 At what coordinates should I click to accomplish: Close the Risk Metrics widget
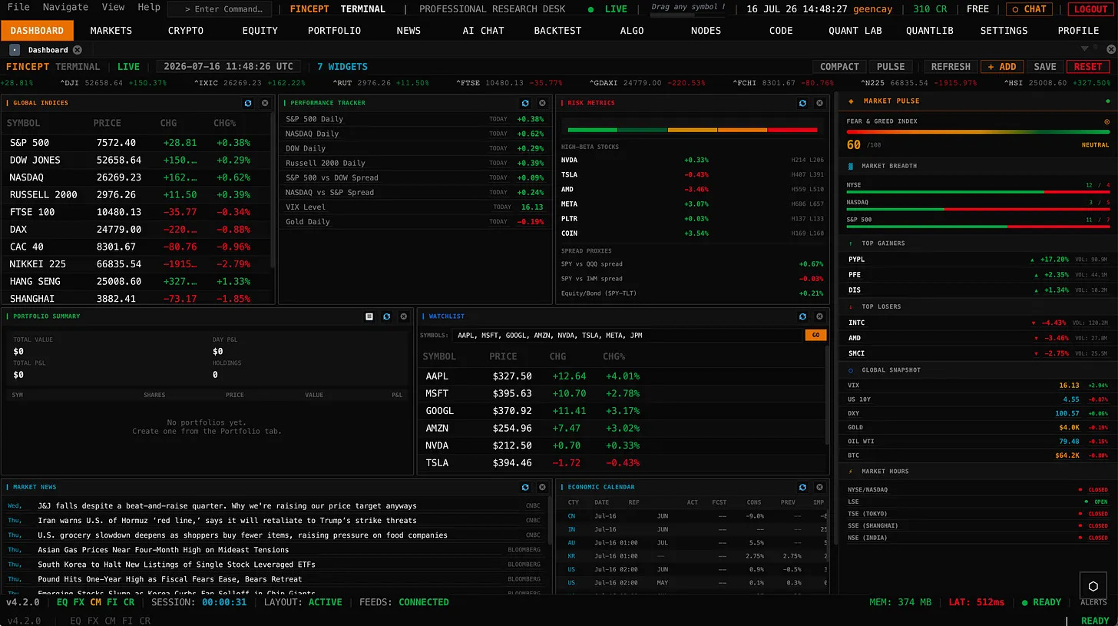(x=819, y=103)
